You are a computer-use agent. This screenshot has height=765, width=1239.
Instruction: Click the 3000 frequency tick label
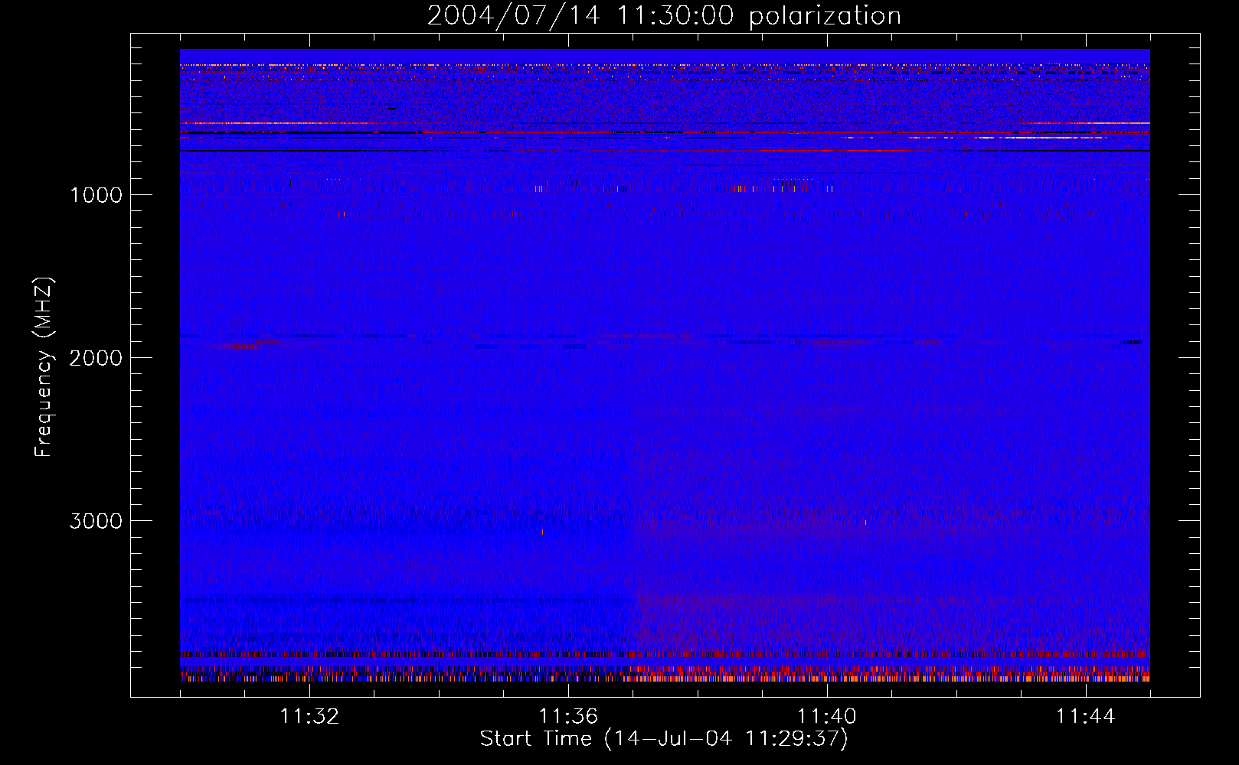click(x=96, y=521)
